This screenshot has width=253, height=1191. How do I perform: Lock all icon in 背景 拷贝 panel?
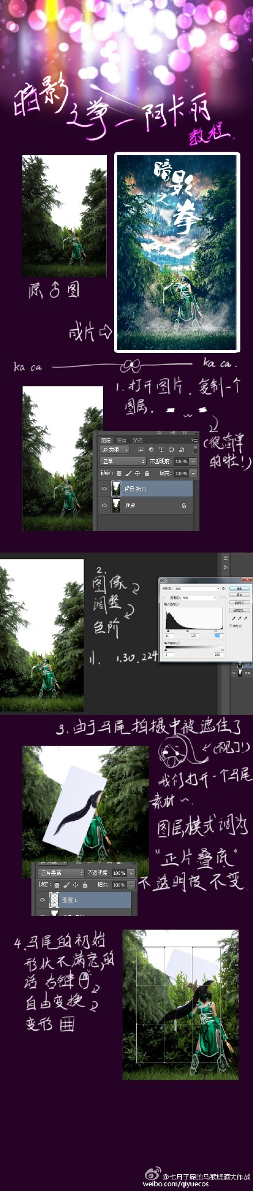point(147,474)
